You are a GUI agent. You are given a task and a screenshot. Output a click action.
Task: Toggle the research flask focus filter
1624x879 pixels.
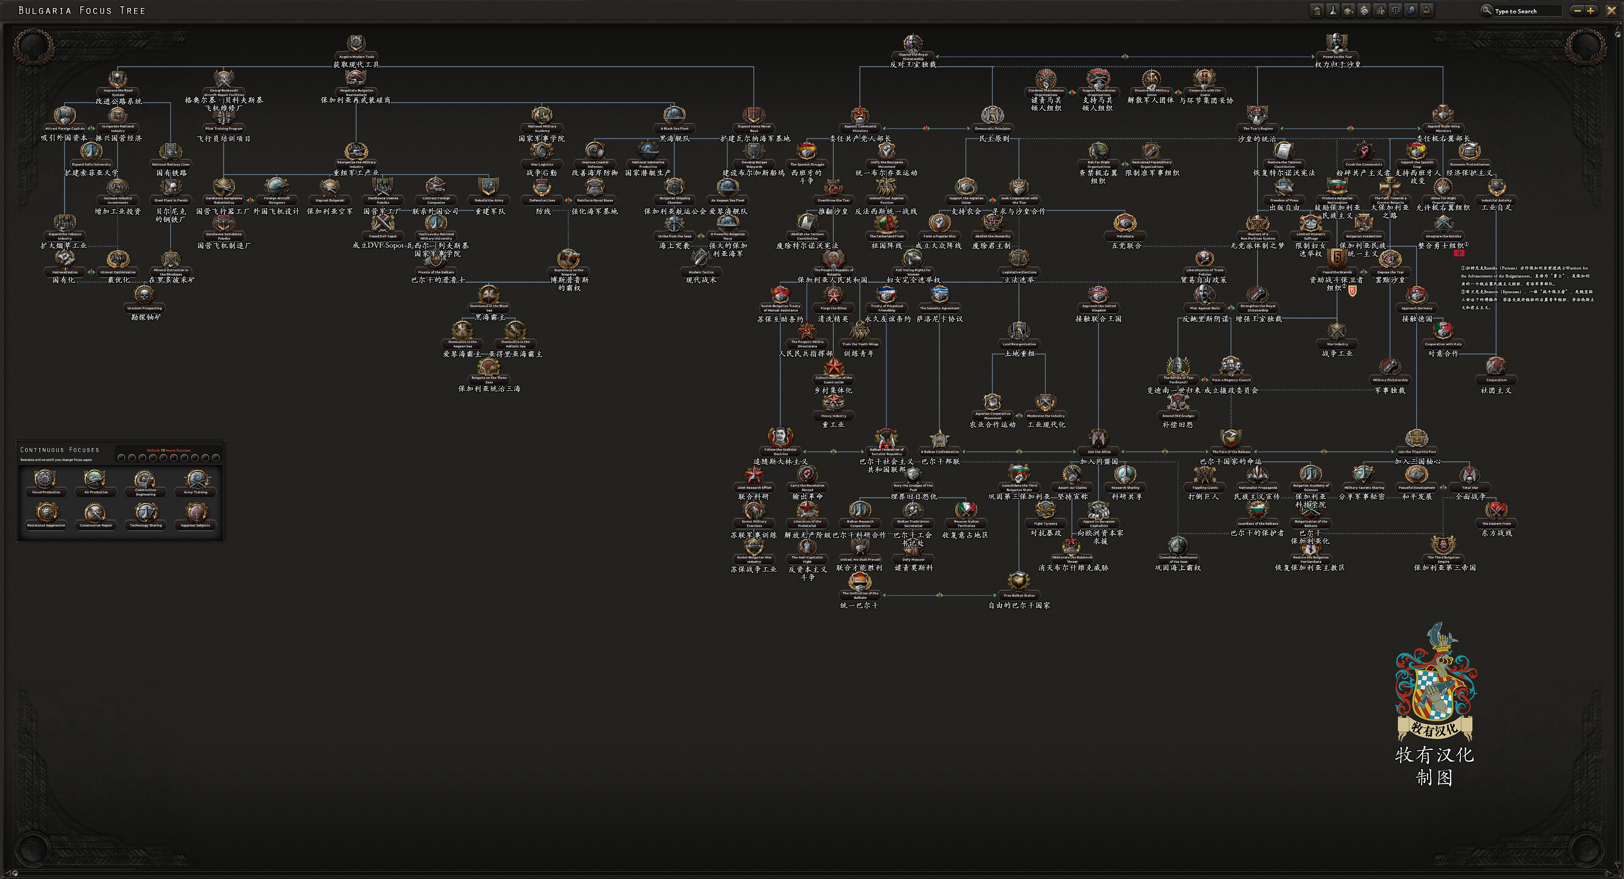pyautogui.click(x=1333, y=10)
